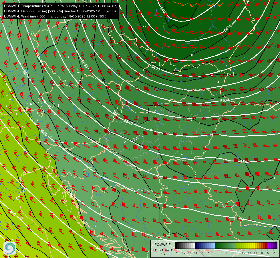This screenshot has width=280, height=258.
Task: Select the ECMWF-E Temperature 500 hPa title line
Action: tap(61, 6)
